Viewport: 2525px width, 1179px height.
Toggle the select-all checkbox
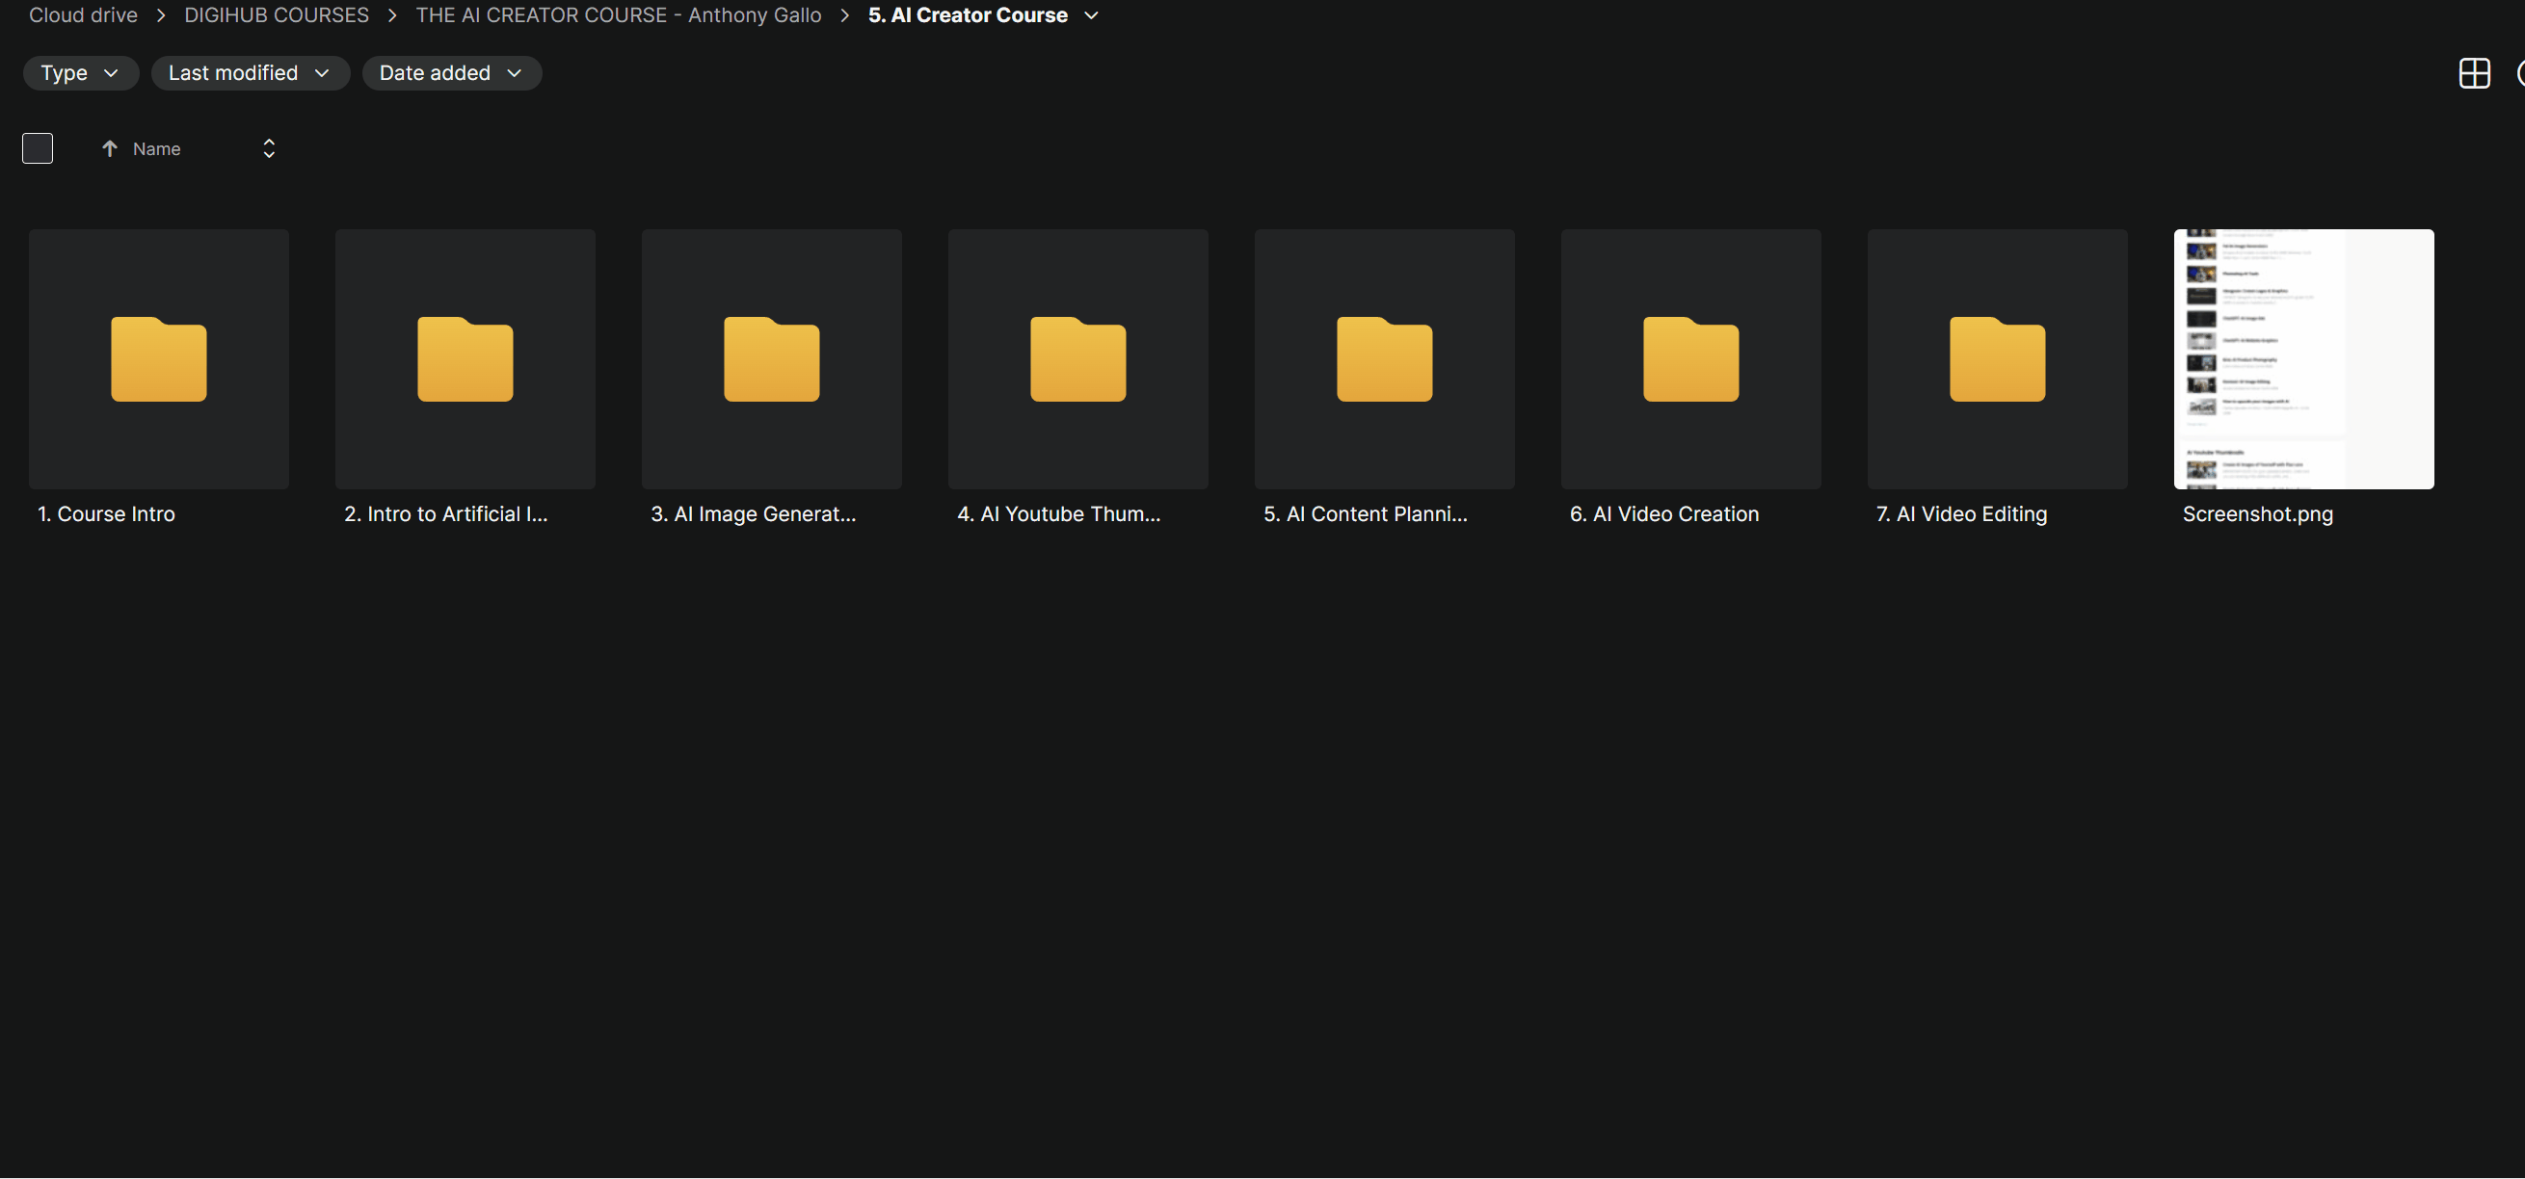pyautogui.click(x=38, y=148)
